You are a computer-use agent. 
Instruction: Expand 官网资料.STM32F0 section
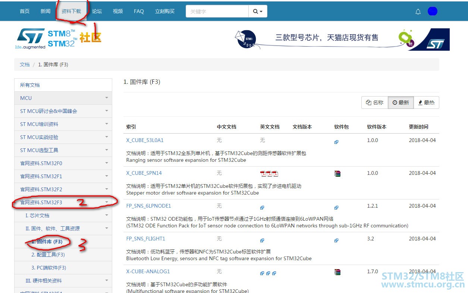pos(63,163)
